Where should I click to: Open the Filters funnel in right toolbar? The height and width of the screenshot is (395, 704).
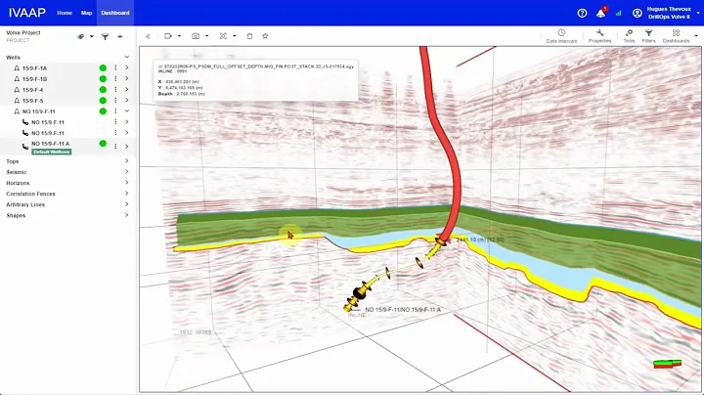click(x=649, y=36)
